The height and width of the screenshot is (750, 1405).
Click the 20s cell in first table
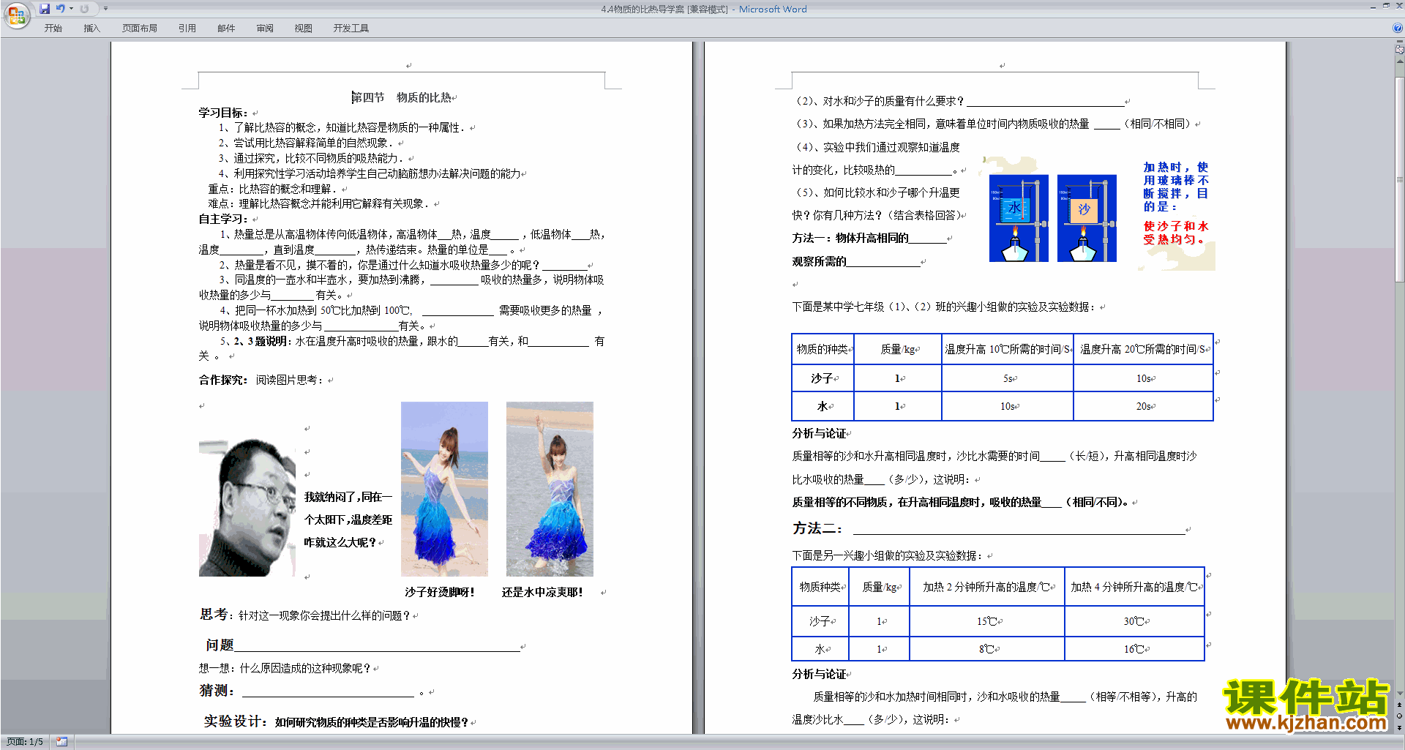click(x=1143, y=406)
